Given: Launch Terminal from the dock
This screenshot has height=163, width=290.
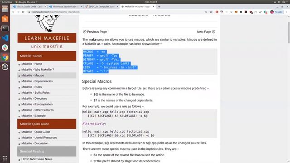Looking at the screenshot, I should pyautogui.click(x=5, y=29).
